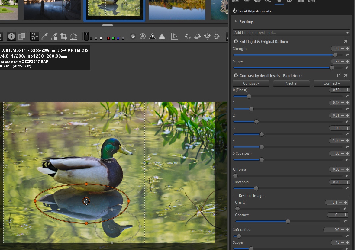Click the 1:1 indicator in Contrast by detail
This screenshot has height=250, width=355.
click(x=339, y=75)
